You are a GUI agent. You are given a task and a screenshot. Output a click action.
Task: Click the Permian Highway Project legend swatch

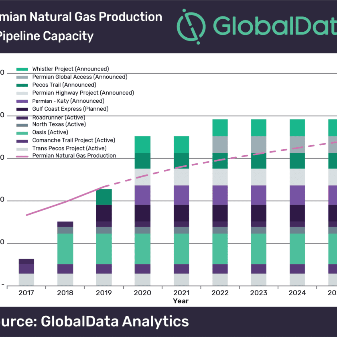pos(22,93)
